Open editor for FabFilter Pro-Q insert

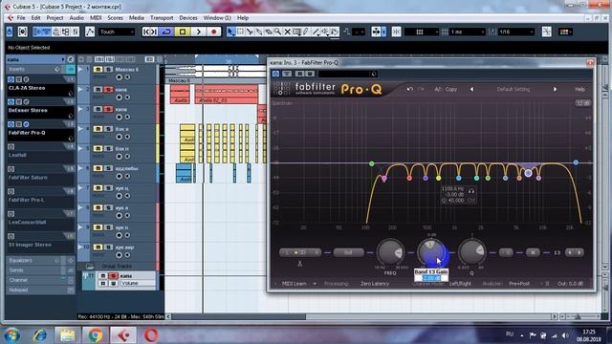point(26,124)
